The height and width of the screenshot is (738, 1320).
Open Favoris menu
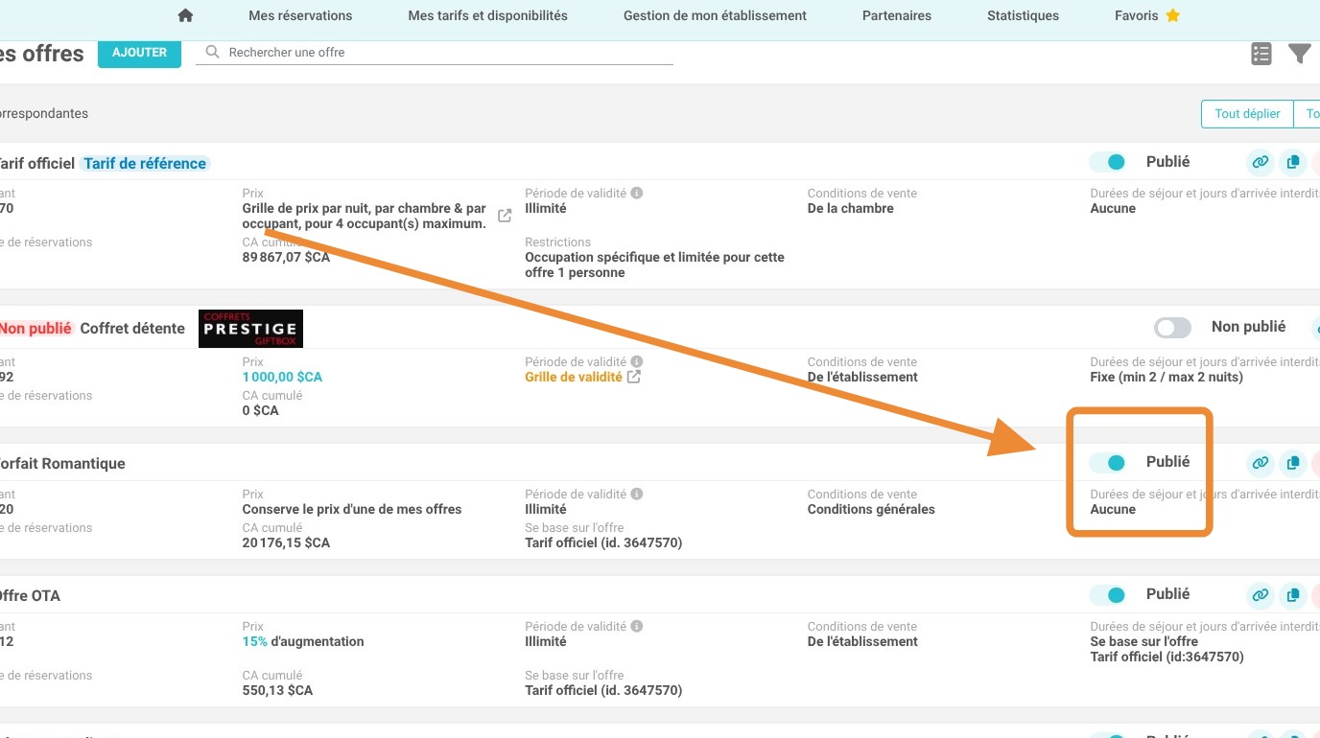pyautogui.click(x=1147, y=15)
